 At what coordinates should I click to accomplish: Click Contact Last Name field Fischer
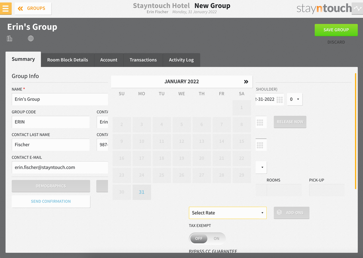51,145
